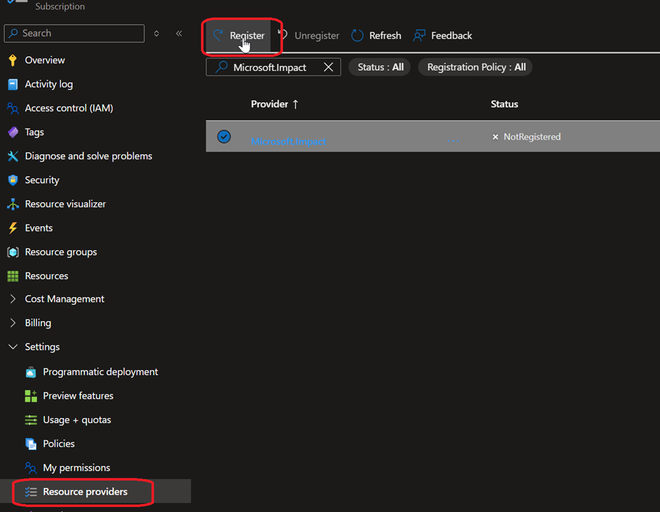
Task: Click the Register toolbar button
Action: tap(238, 36)
